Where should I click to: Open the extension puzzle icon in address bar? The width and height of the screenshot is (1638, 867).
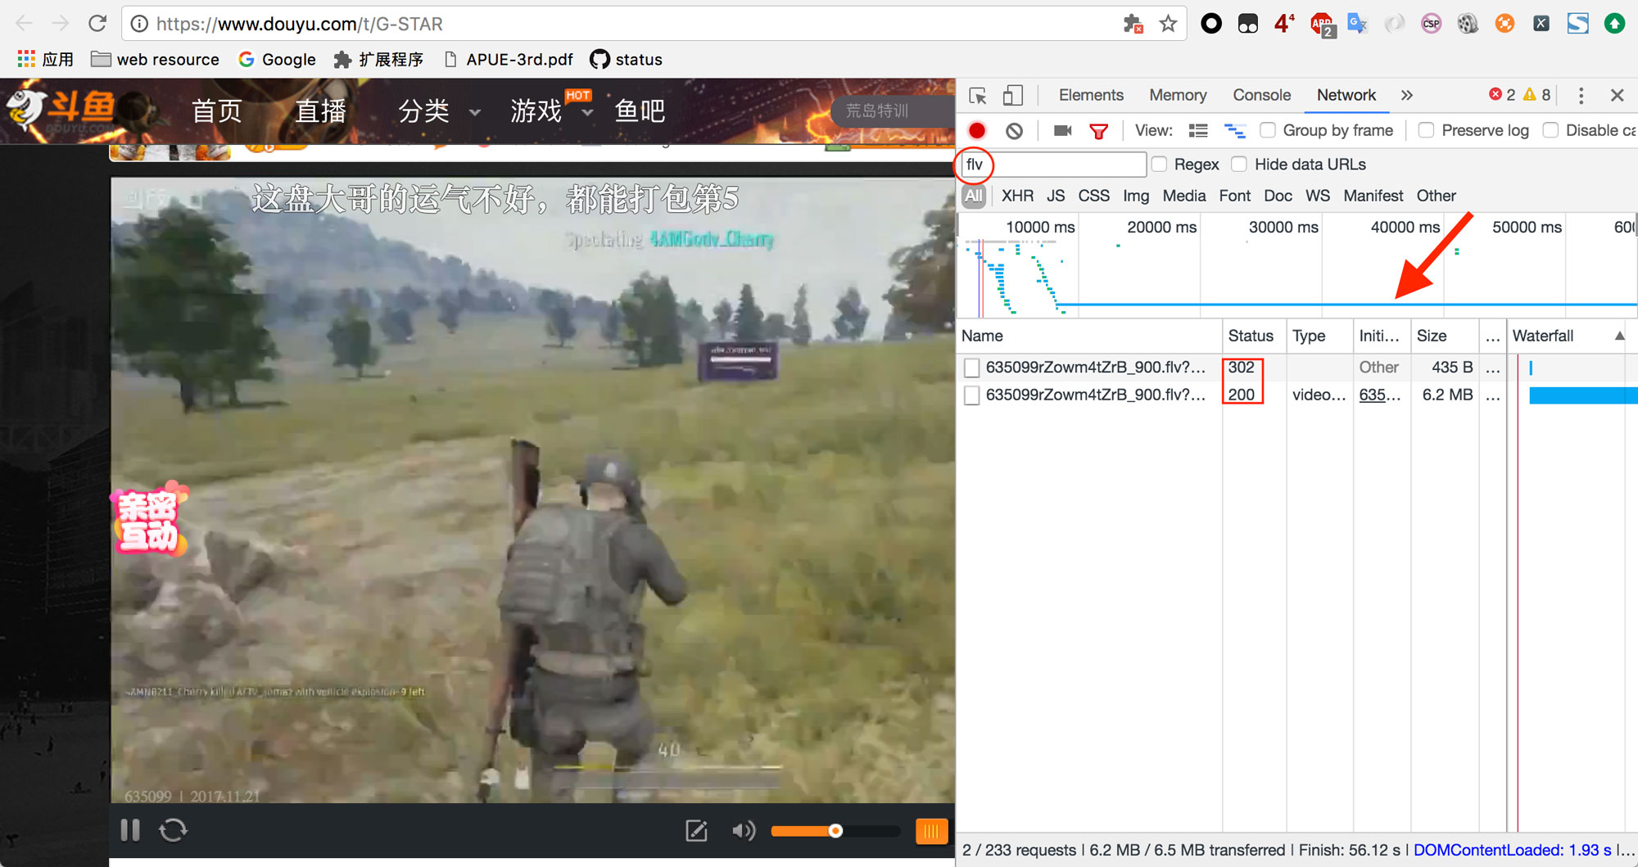1133,24
